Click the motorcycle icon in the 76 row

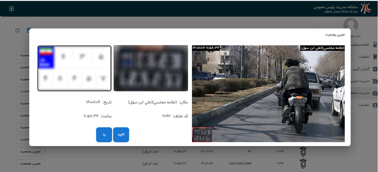point(303,151)
